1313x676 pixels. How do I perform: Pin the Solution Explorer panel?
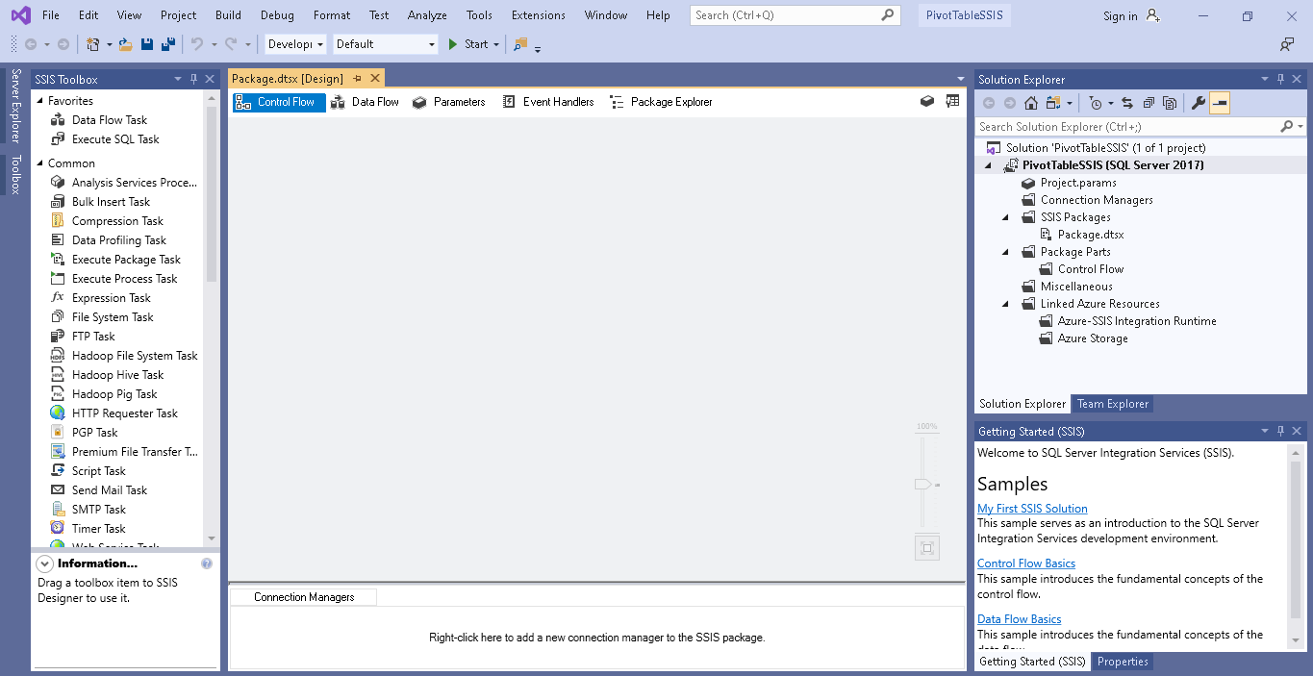click(x=1279, y=79)
